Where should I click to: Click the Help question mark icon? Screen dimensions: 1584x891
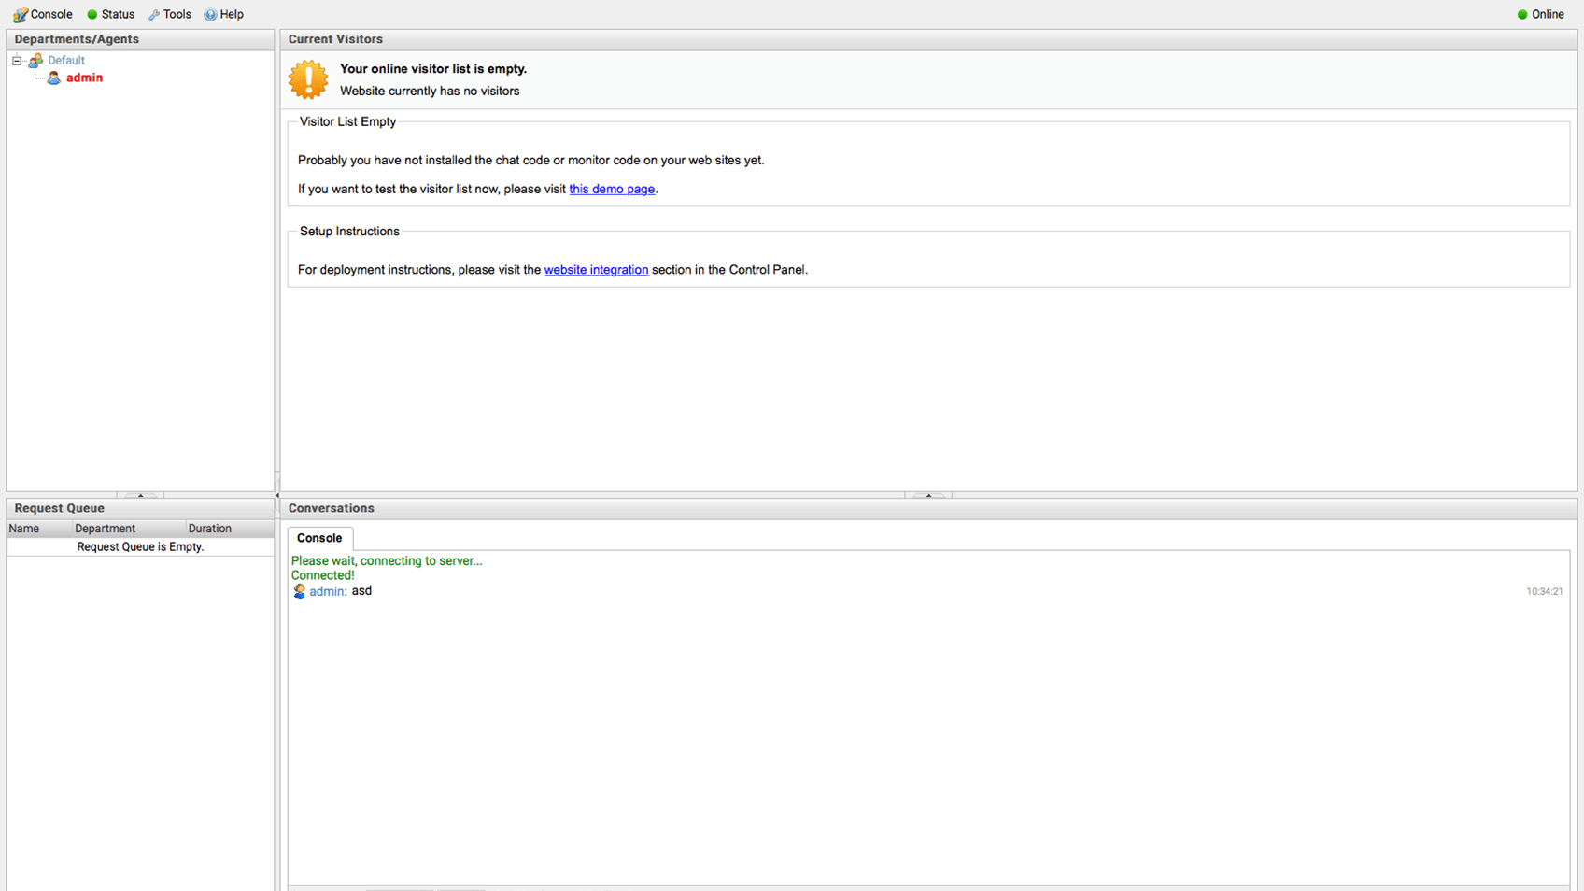point(210,15)
